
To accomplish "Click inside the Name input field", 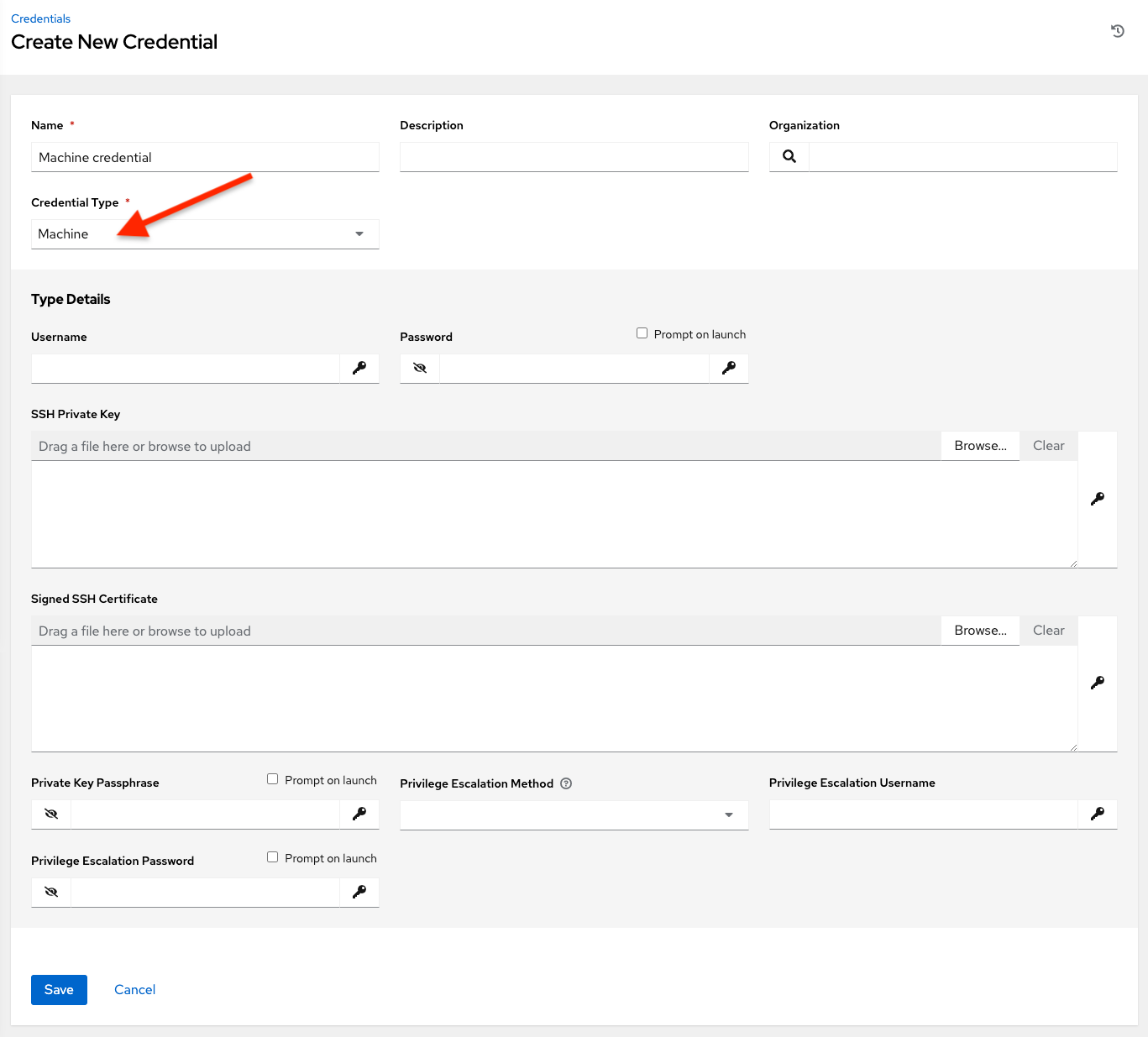I will pyautogui.click(x=204, y=156).
